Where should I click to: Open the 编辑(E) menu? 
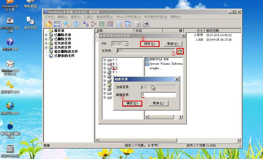pyautogui.click(x=62, y=17)
